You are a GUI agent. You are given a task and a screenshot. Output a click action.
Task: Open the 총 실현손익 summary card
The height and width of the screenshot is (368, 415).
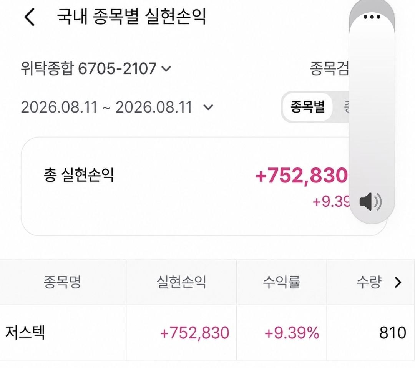[x=185, y=186]
